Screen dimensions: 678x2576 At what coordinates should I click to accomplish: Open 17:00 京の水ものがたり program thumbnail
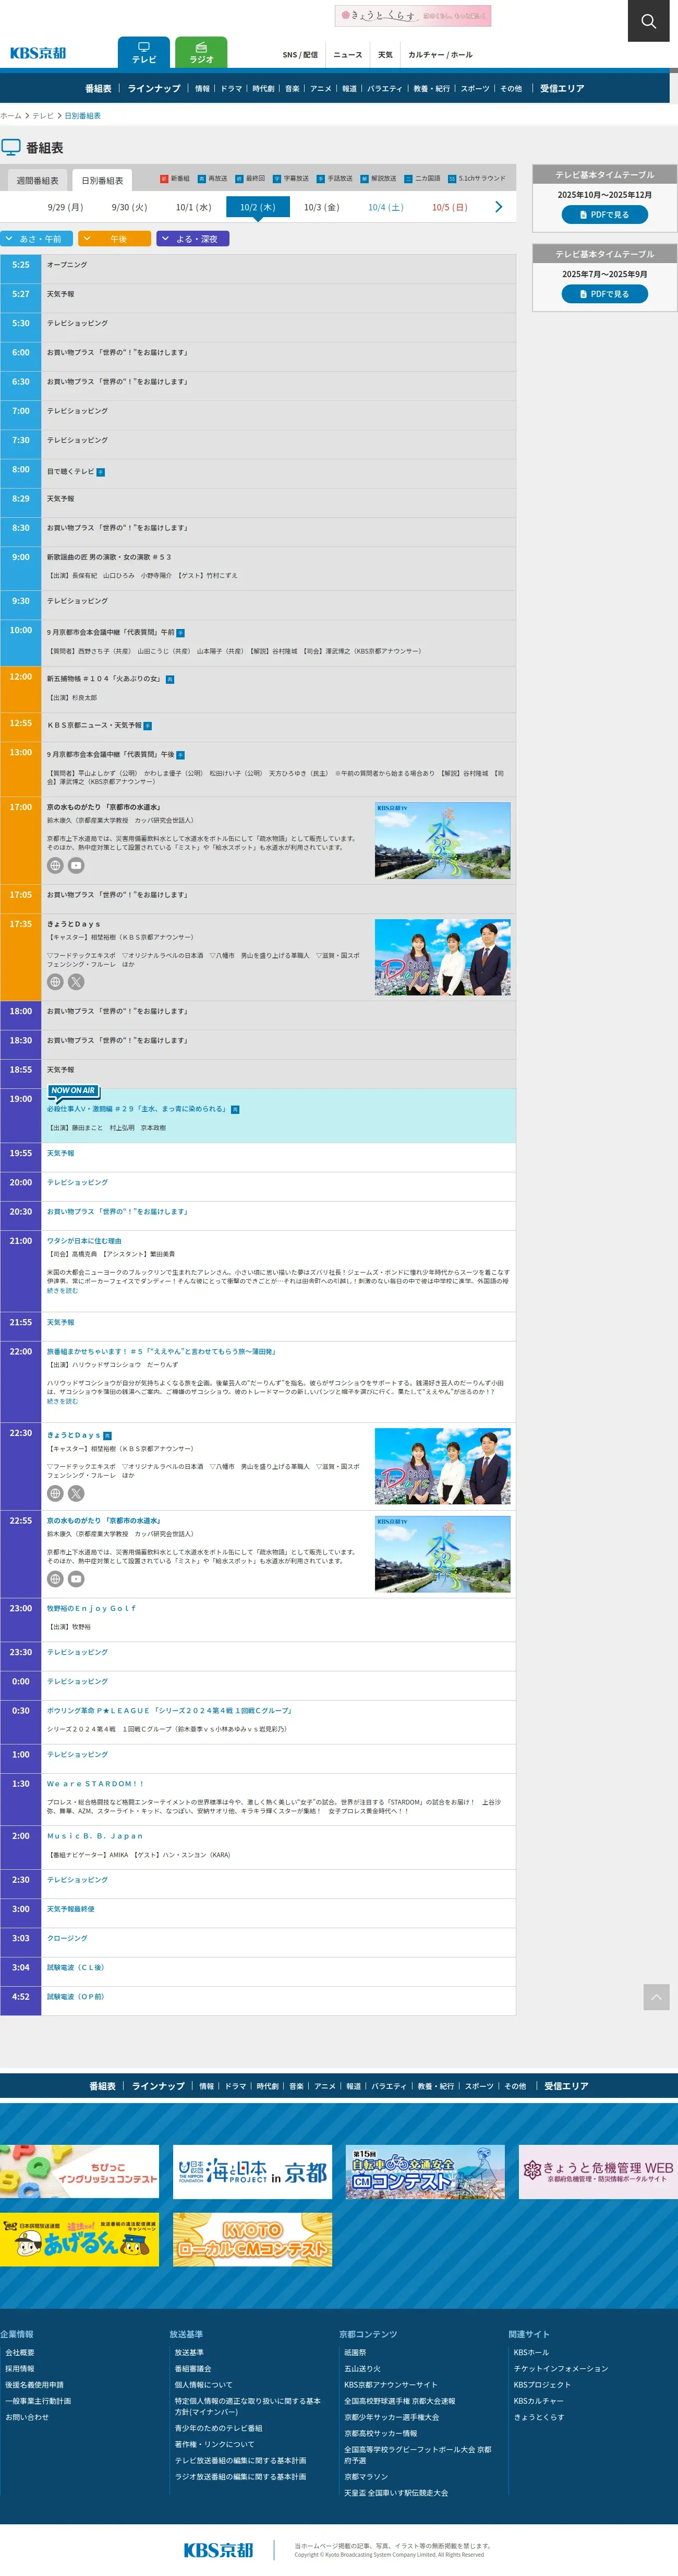pyautogui.click(x=442, y=840)
